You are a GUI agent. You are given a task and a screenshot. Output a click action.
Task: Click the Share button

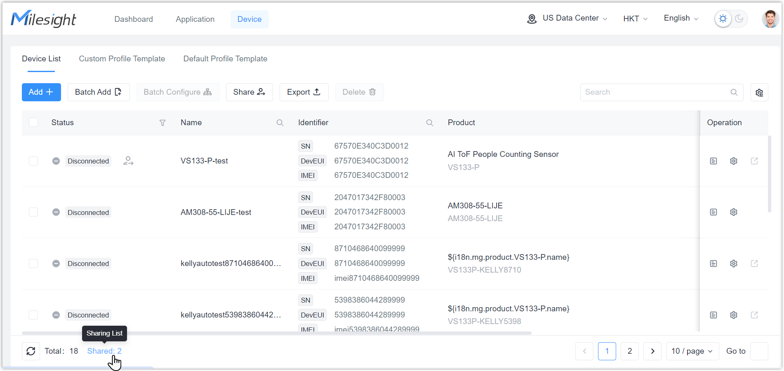pyautogui.click(x=250, y=92)
